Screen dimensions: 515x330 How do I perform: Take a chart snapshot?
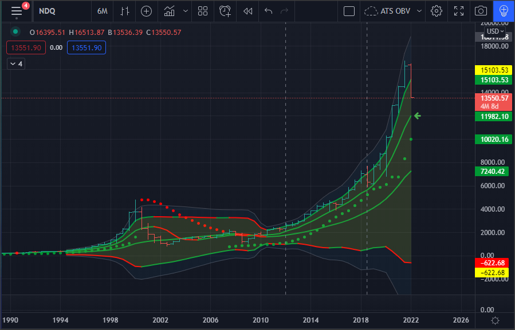(481, 11)
